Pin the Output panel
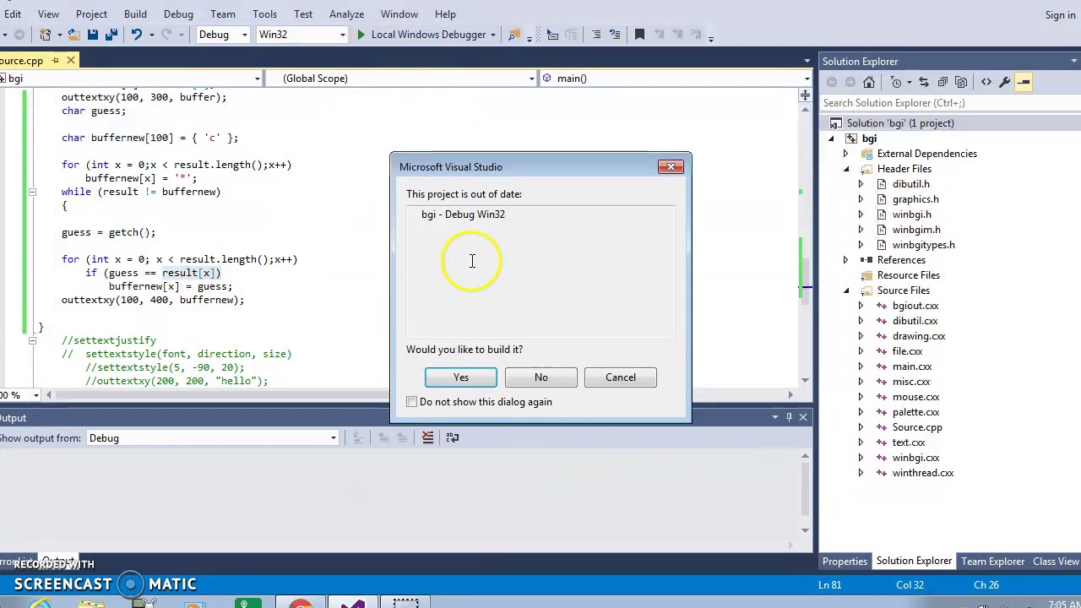1081x608 pixels. coord(789,417)
